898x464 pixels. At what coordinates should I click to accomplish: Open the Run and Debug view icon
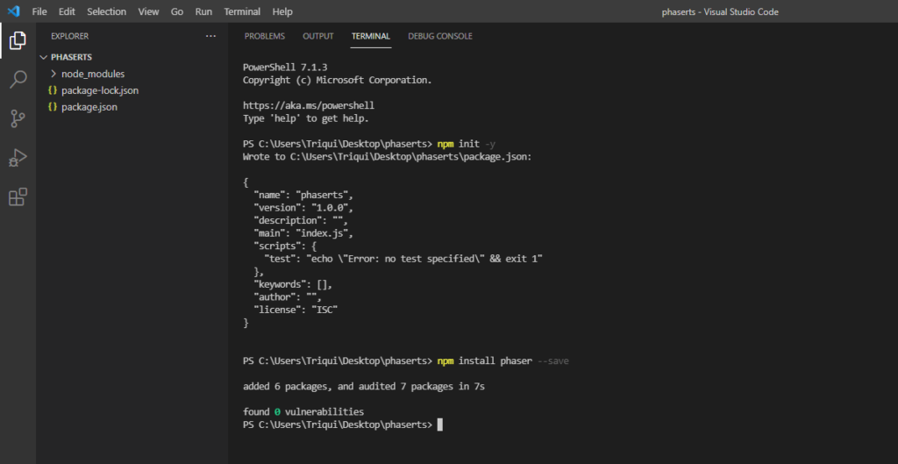pyautogui.click(x=18, y=158)
